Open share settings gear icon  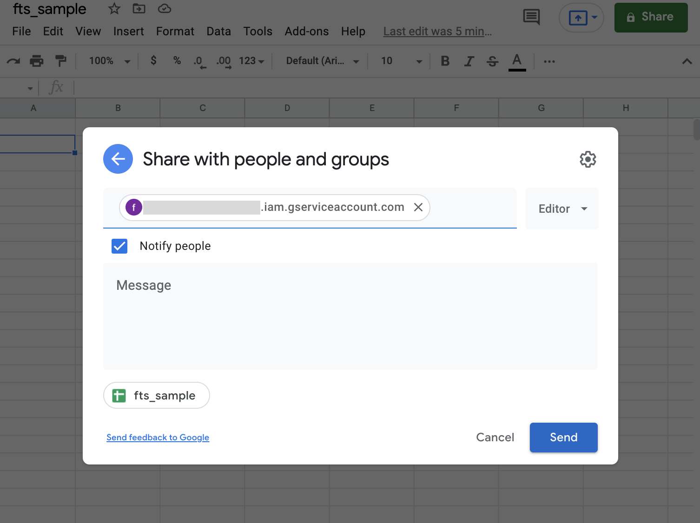588,159
